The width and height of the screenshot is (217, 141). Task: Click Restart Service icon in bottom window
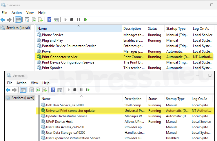[x=88, y=90]
